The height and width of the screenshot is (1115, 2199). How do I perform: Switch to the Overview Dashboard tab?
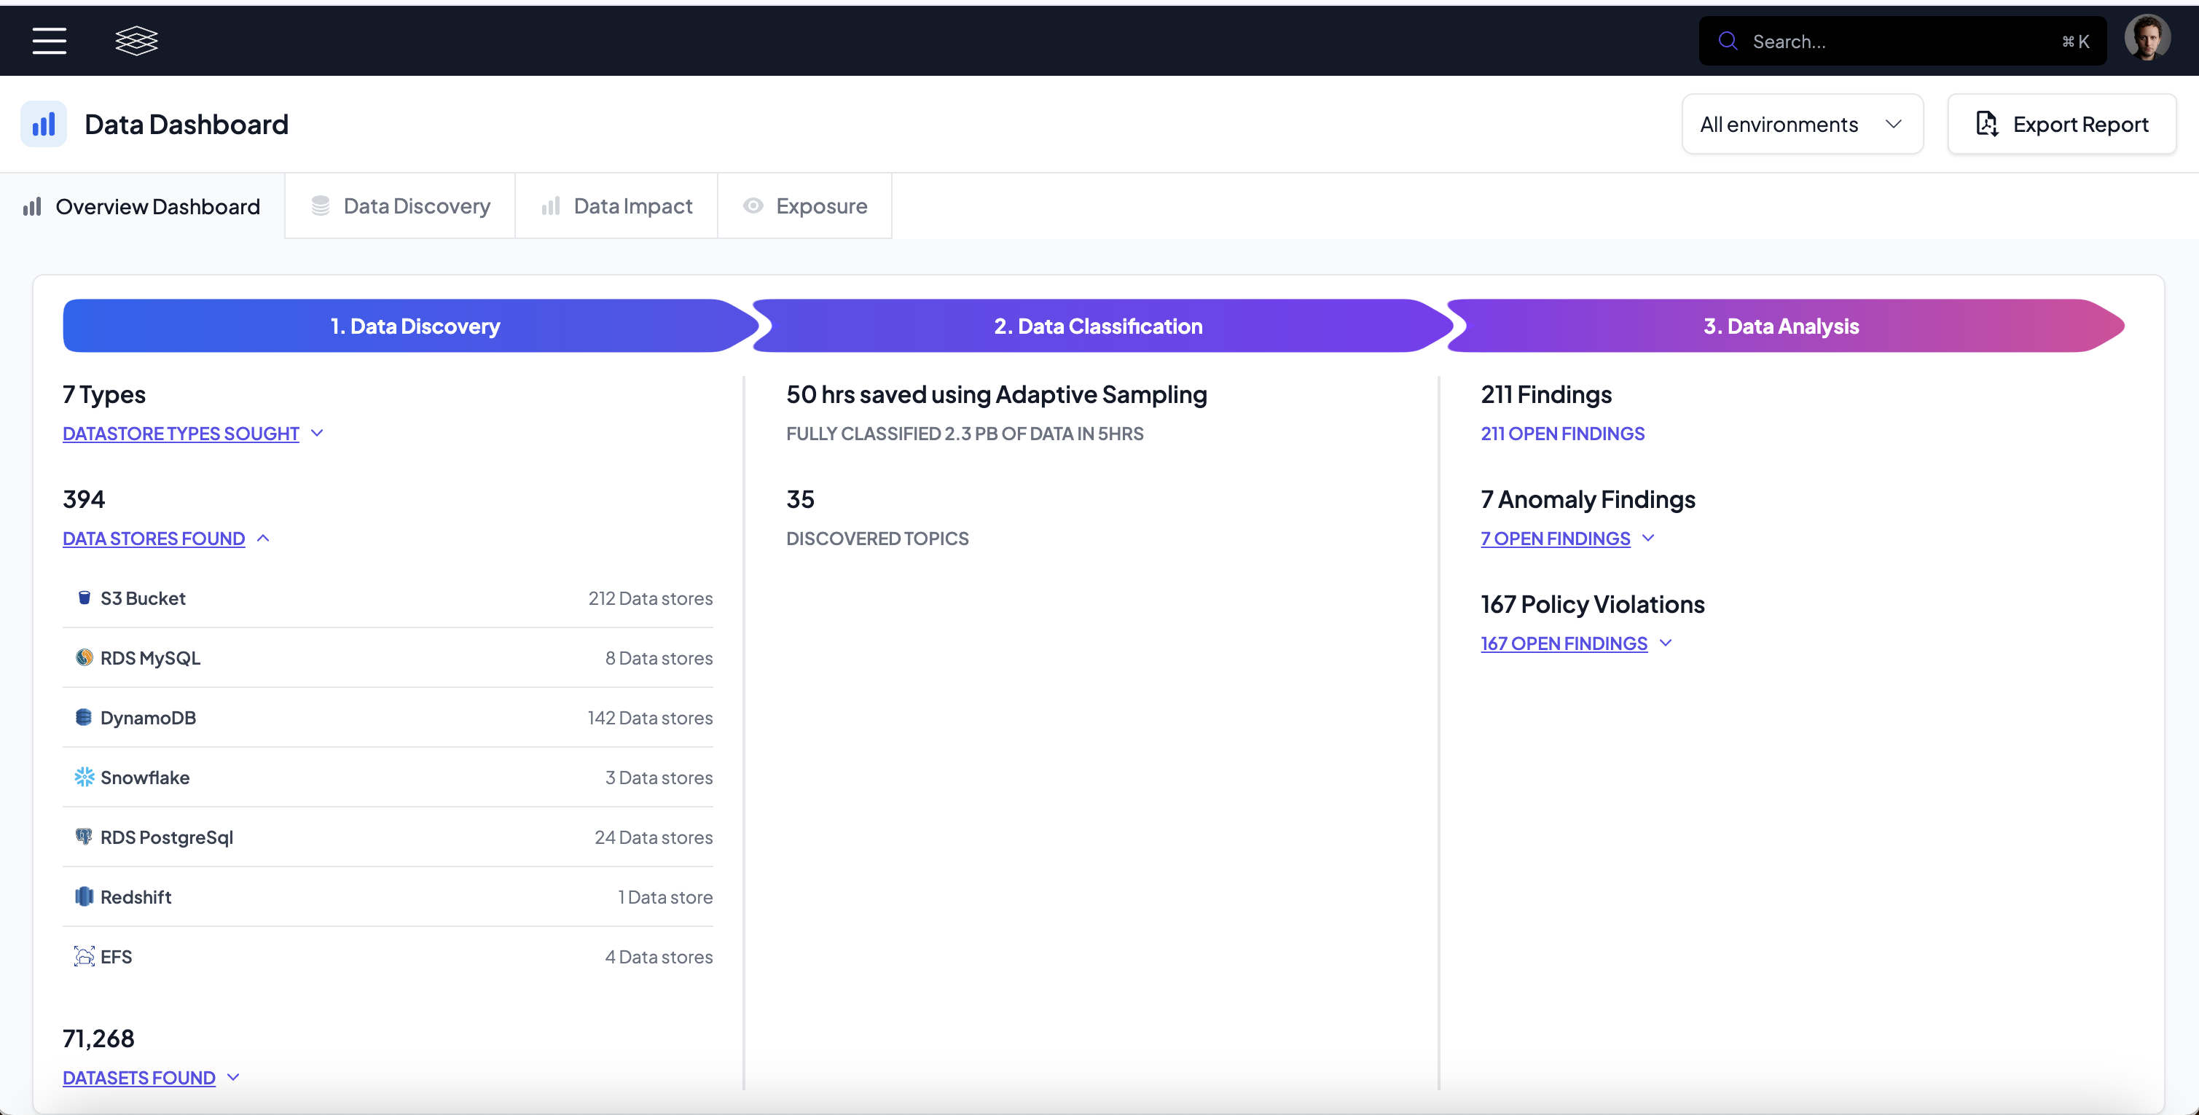tap(141, 207)
